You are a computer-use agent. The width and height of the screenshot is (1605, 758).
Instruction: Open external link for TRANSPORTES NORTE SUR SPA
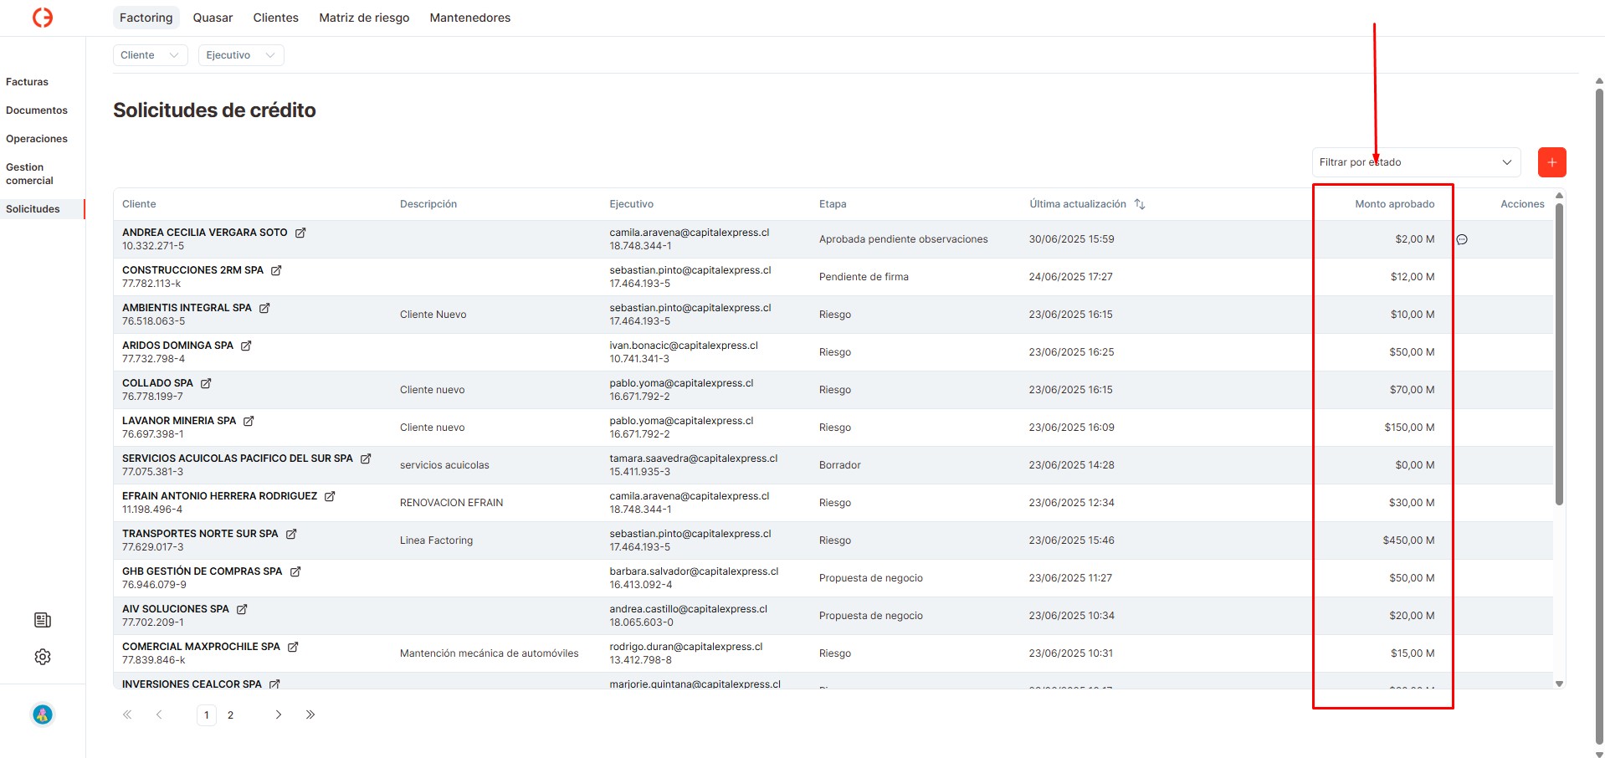click(291, 534)
